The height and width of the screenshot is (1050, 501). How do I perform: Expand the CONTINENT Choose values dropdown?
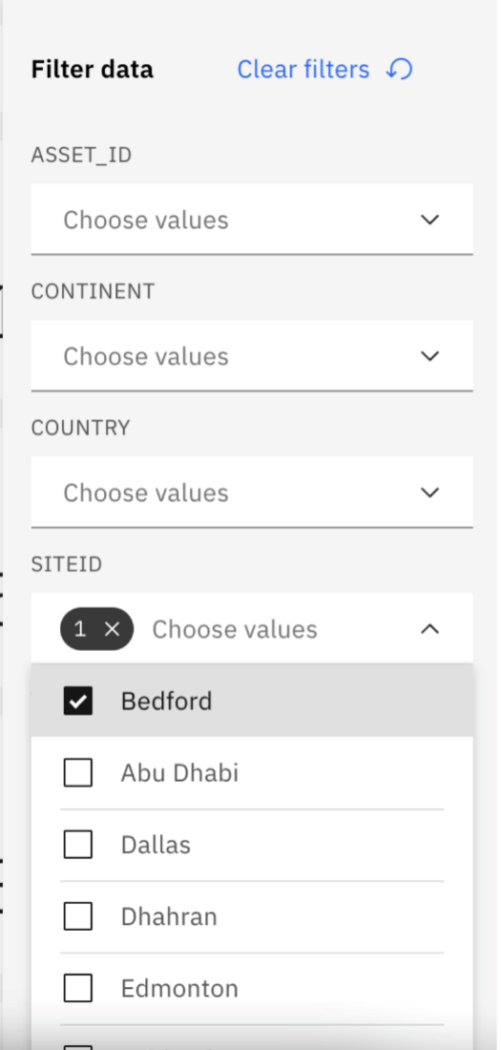click(x=252, y=356)
